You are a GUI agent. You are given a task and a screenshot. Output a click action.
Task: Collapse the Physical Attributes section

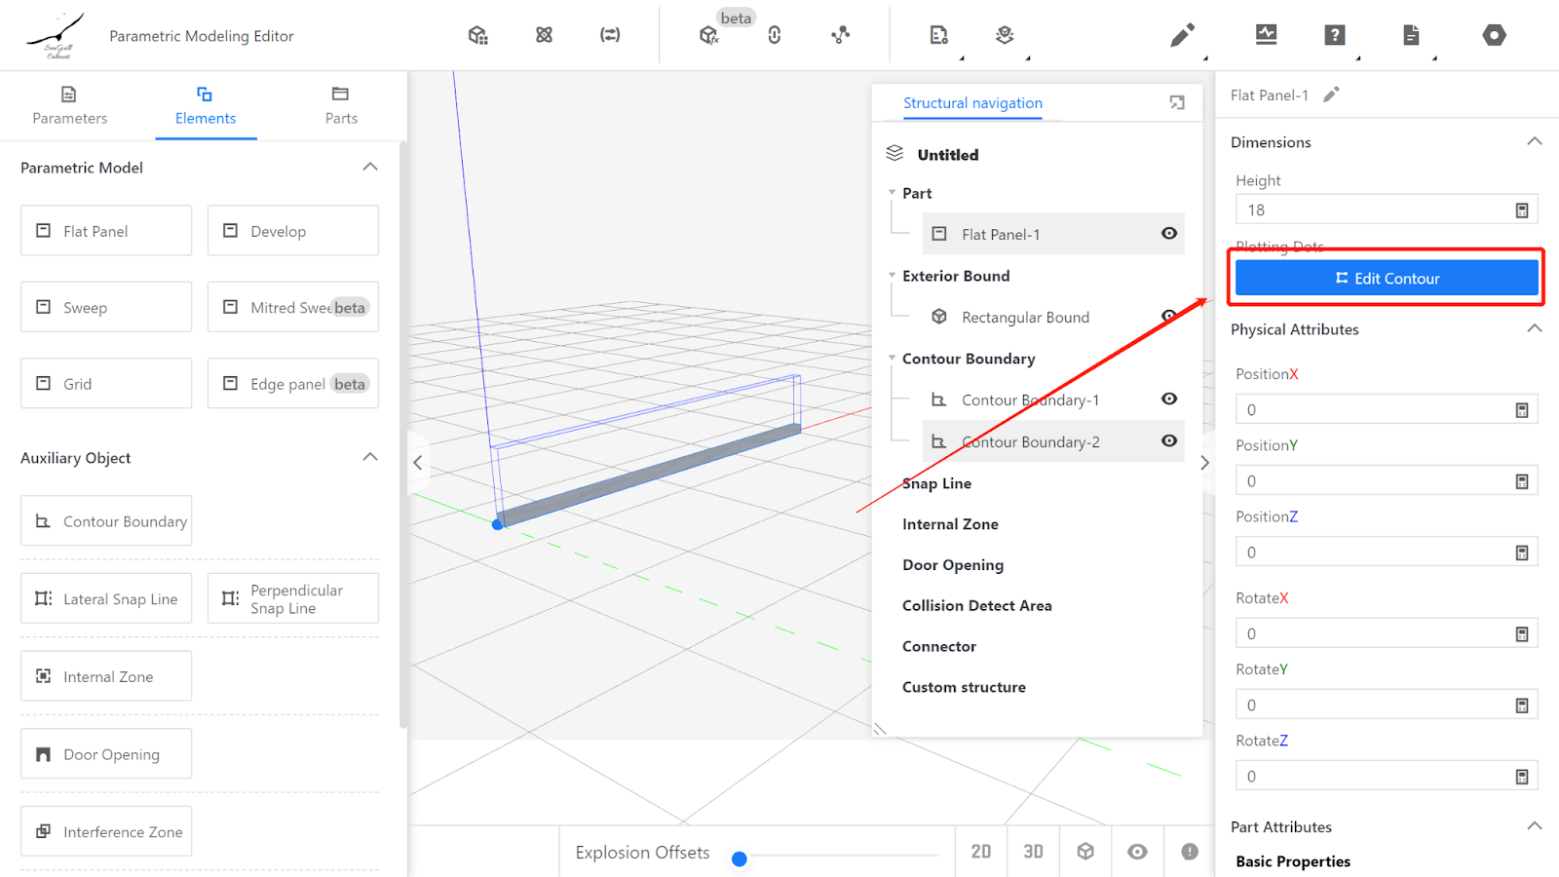1534,329
